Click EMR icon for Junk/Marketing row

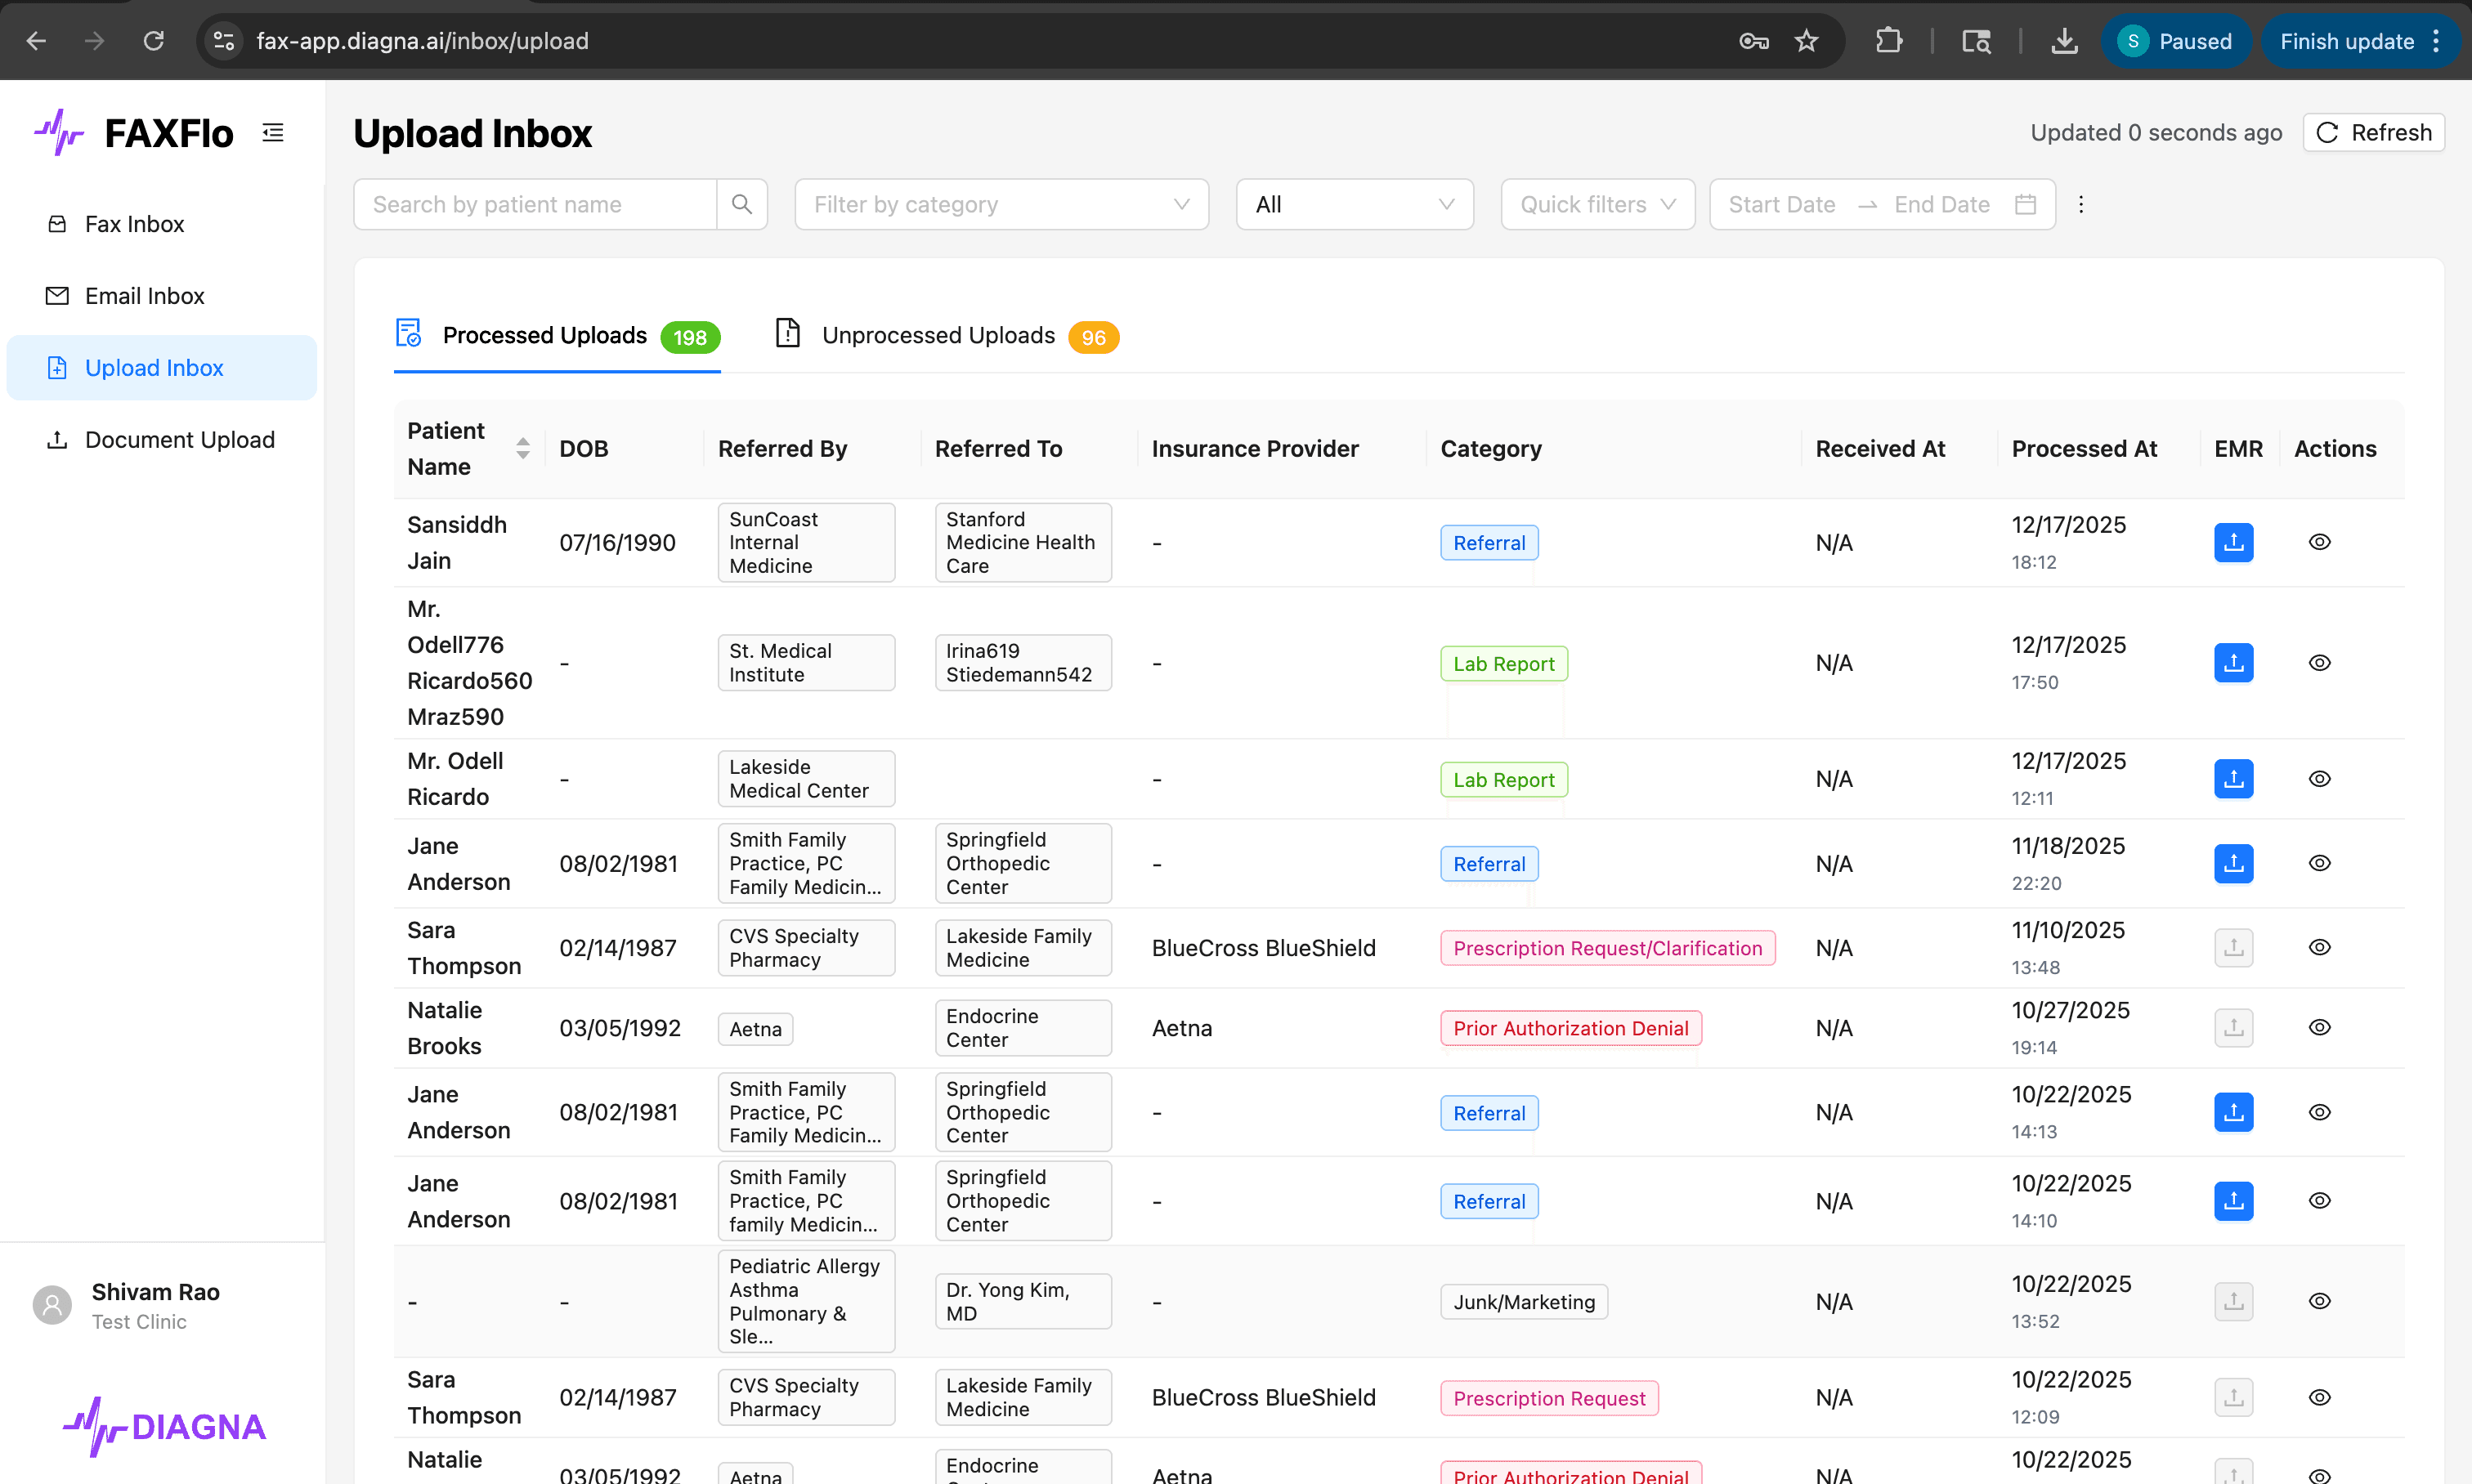2233,1301
